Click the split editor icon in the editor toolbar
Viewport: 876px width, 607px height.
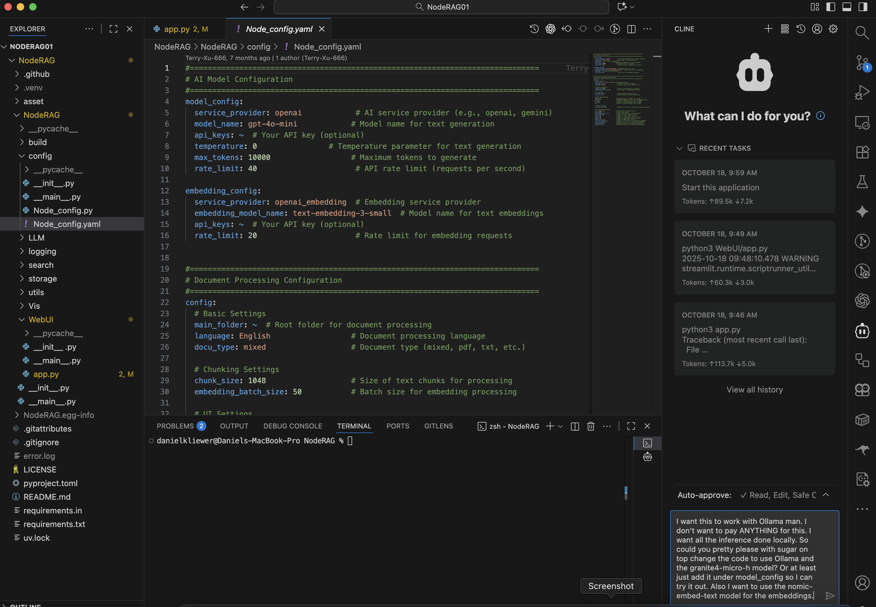click(631, 29)
